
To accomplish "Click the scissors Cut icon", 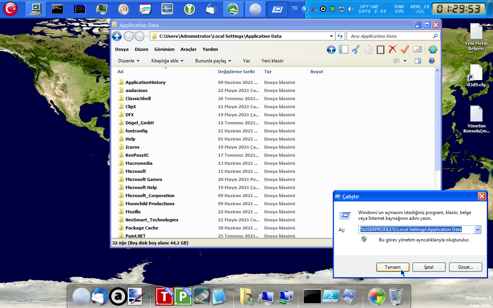I will tap(356, 49).
